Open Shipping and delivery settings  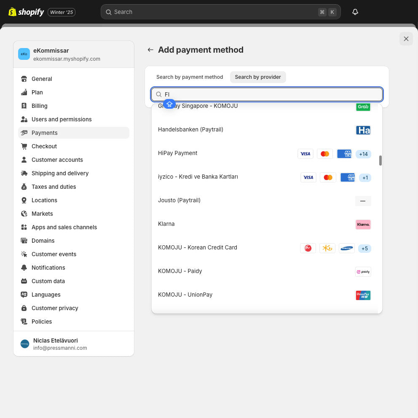coord(60,173)
